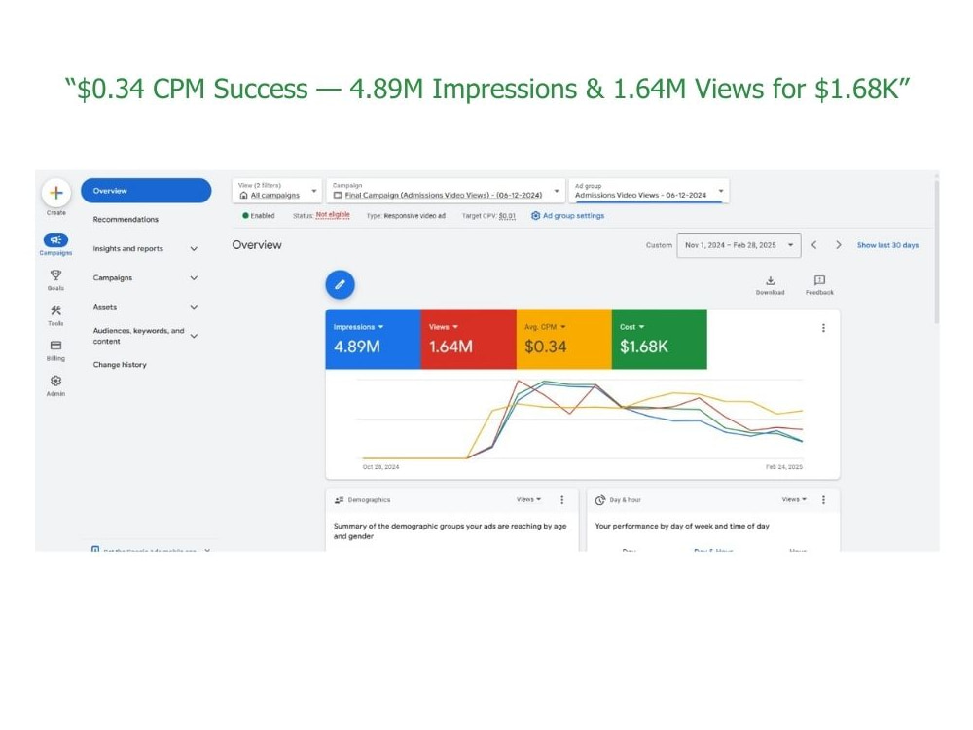
Task: Open the Admin gear icon
Action: (55, 381)
